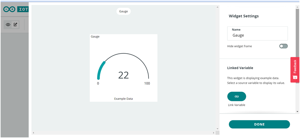Click the gauge arc dial
The width and height of the screenshot is (300, 138).
(x=123, y=65)
